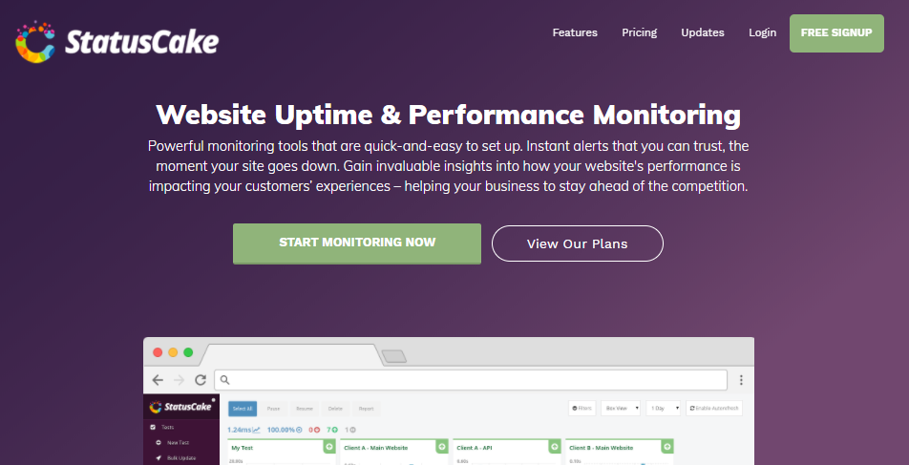Viewport: 909px width, 465px height.
Task: Open the Filters control
Action: point(582,408)
